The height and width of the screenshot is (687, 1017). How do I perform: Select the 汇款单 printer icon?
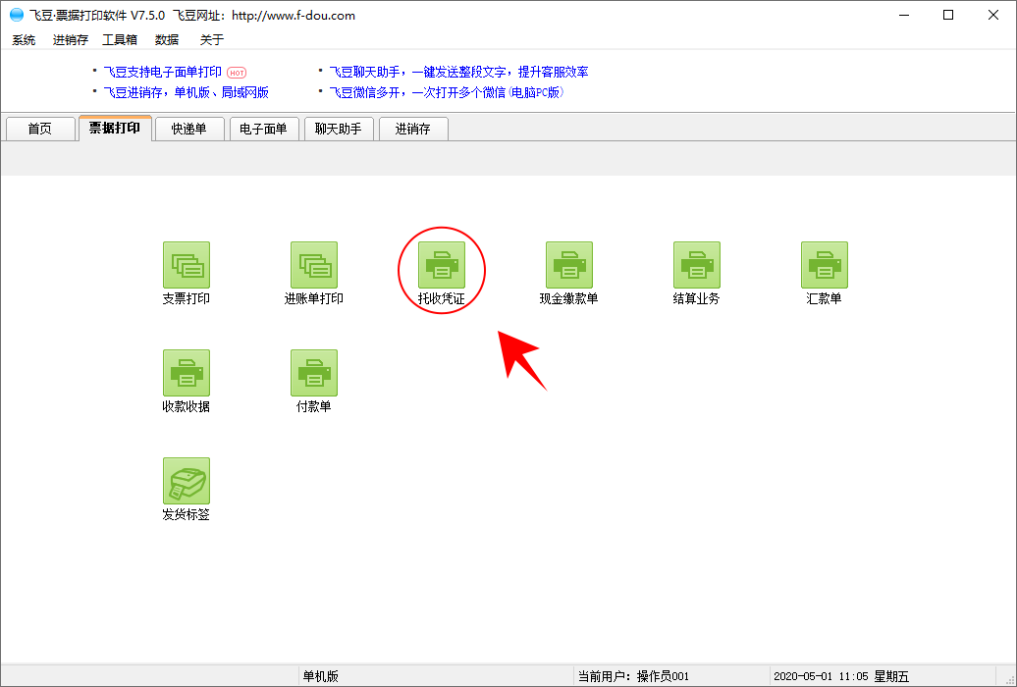coord(824,265)
